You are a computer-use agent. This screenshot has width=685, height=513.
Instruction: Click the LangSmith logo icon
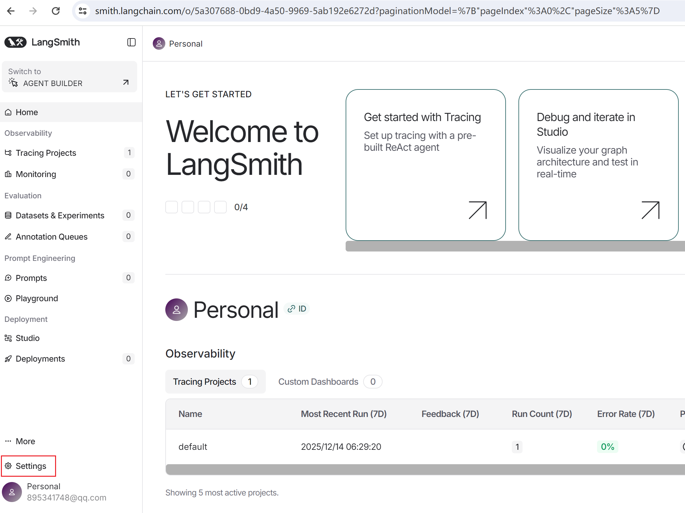(x=15, y=42)
